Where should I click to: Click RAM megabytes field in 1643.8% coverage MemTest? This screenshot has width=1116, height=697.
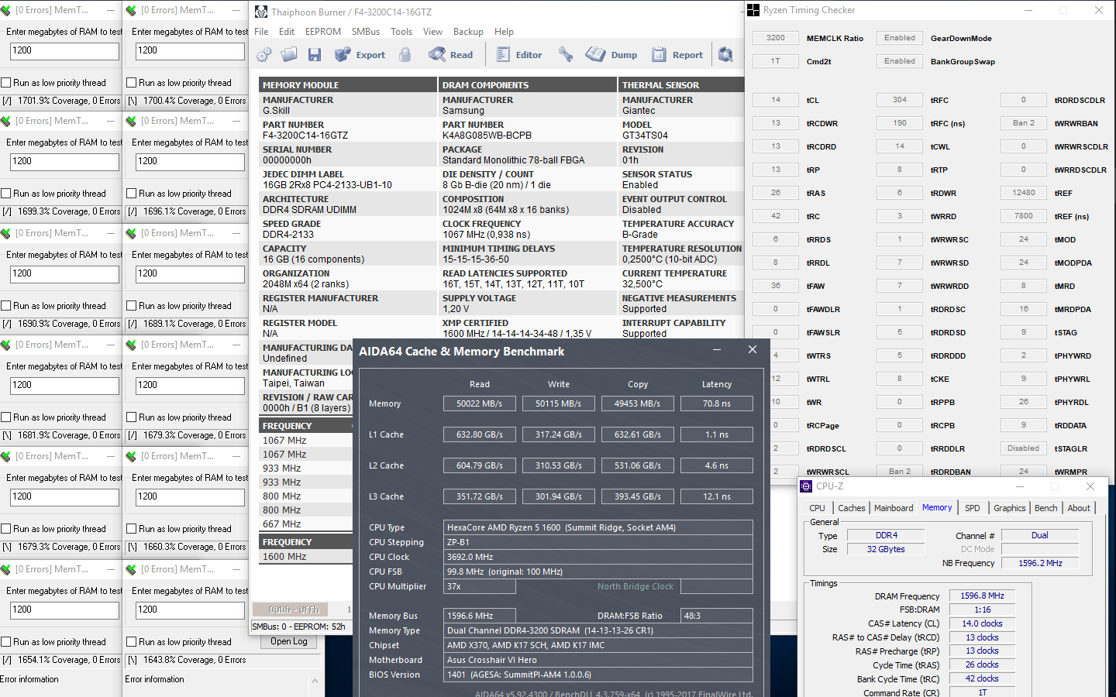pyautogui.click(x=190, y=609)
